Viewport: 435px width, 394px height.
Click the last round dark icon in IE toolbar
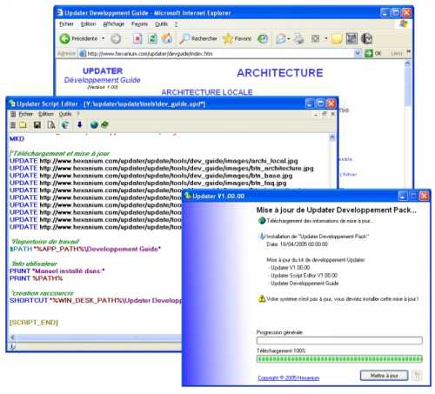367,38
